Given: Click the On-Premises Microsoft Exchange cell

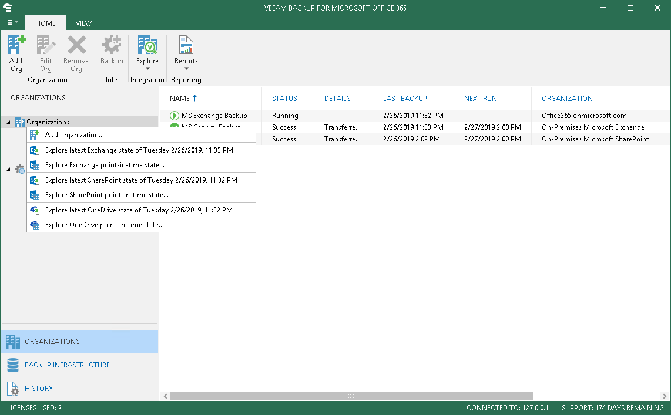Looking at the screenshot, I should coord(593,127).
